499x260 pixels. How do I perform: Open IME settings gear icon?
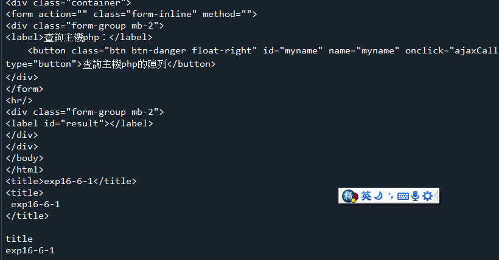(x=427, y=196)
